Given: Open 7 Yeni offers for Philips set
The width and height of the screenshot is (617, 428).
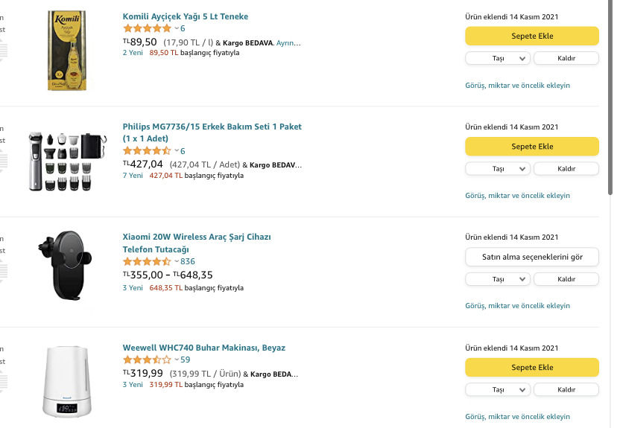Looking at the screenshot, I should point(133,175).
